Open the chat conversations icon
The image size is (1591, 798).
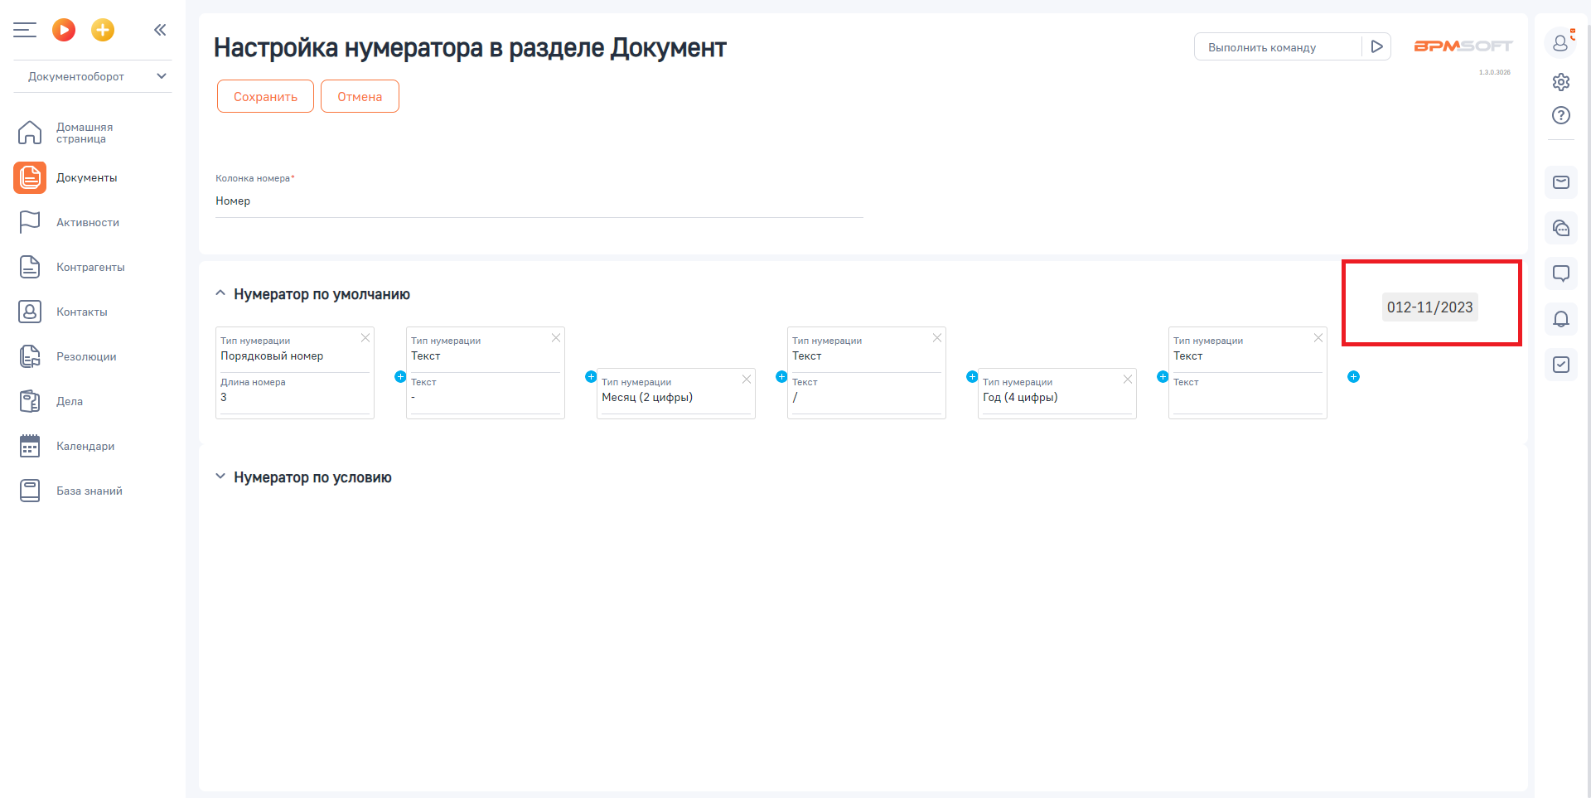click(1561, 228)
